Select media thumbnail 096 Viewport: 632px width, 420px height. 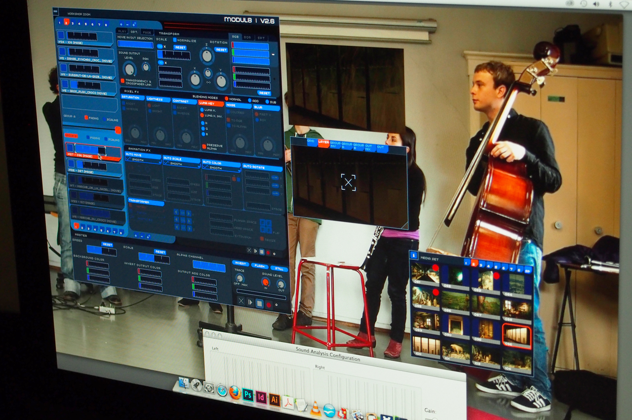click(517, 337)
